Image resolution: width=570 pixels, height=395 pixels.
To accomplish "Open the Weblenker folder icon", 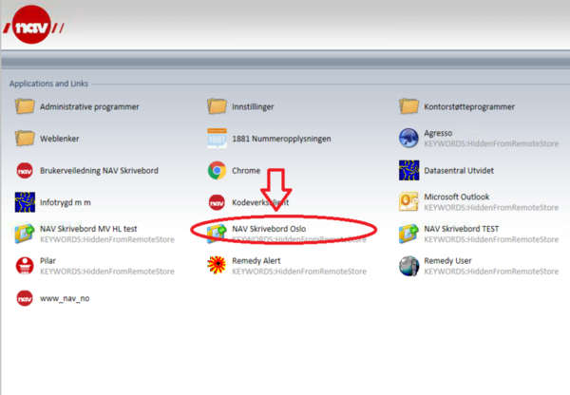I will [x=25, y=139].
